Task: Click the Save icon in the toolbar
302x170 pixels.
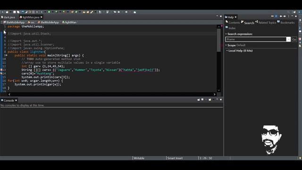Action: point(15,12)
